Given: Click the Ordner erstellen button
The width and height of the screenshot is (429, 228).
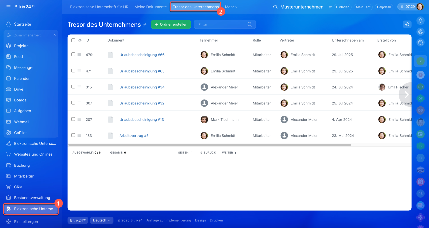Looking at the screenshot, I should coord(171,24).
